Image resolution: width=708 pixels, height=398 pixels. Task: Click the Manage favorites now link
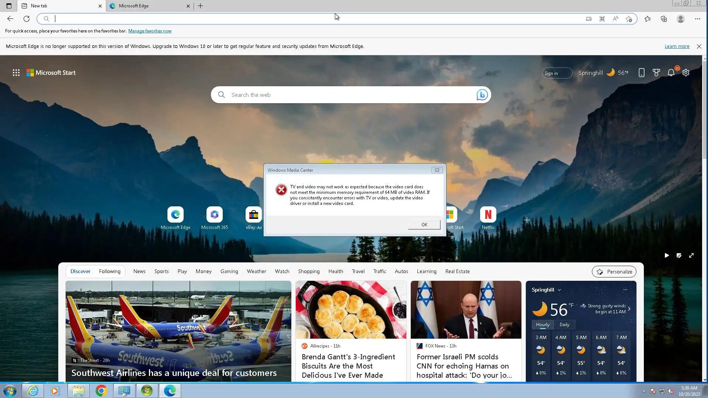(150, 31)
